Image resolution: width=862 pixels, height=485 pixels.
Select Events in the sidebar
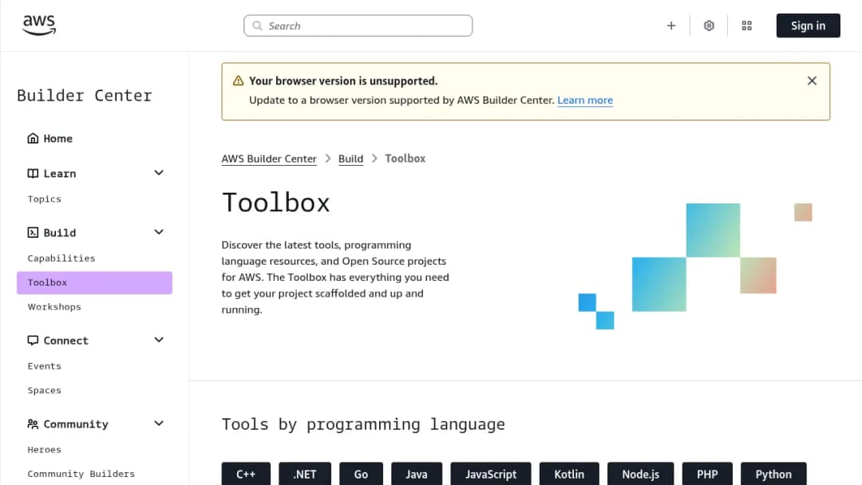(45, 366)
